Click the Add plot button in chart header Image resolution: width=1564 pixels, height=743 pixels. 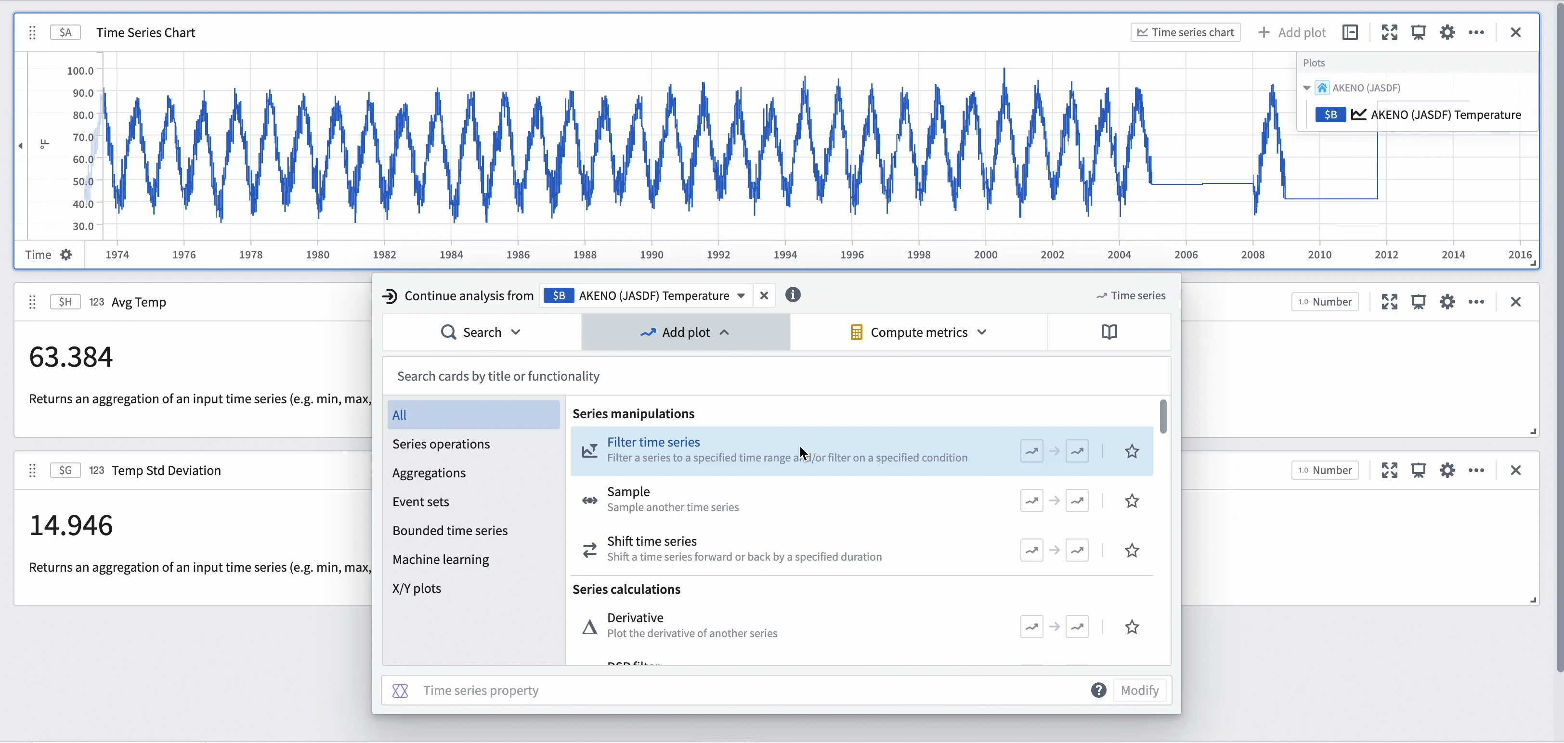pyautogui.click(x=1292, y=32)
